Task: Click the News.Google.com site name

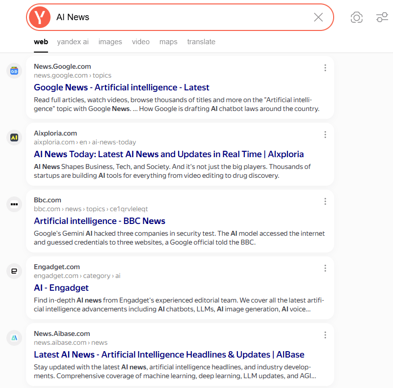Action: coord(62,66)
